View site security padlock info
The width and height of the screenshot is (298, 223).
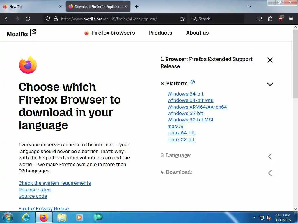click(x=56, y=19)
